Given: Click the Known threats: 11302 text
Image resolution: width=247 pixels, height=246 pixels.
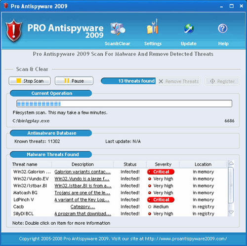Looking at the screenshot, I should [x=37, y=141].
